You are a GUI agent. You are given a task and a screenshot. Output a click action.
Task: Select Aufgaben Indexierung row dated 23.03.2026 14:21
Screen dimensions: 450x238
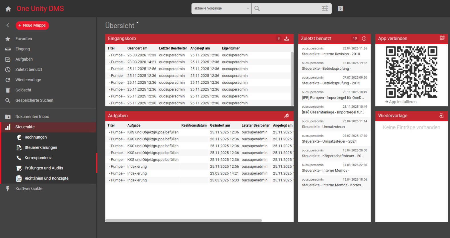tap(199, 174)
